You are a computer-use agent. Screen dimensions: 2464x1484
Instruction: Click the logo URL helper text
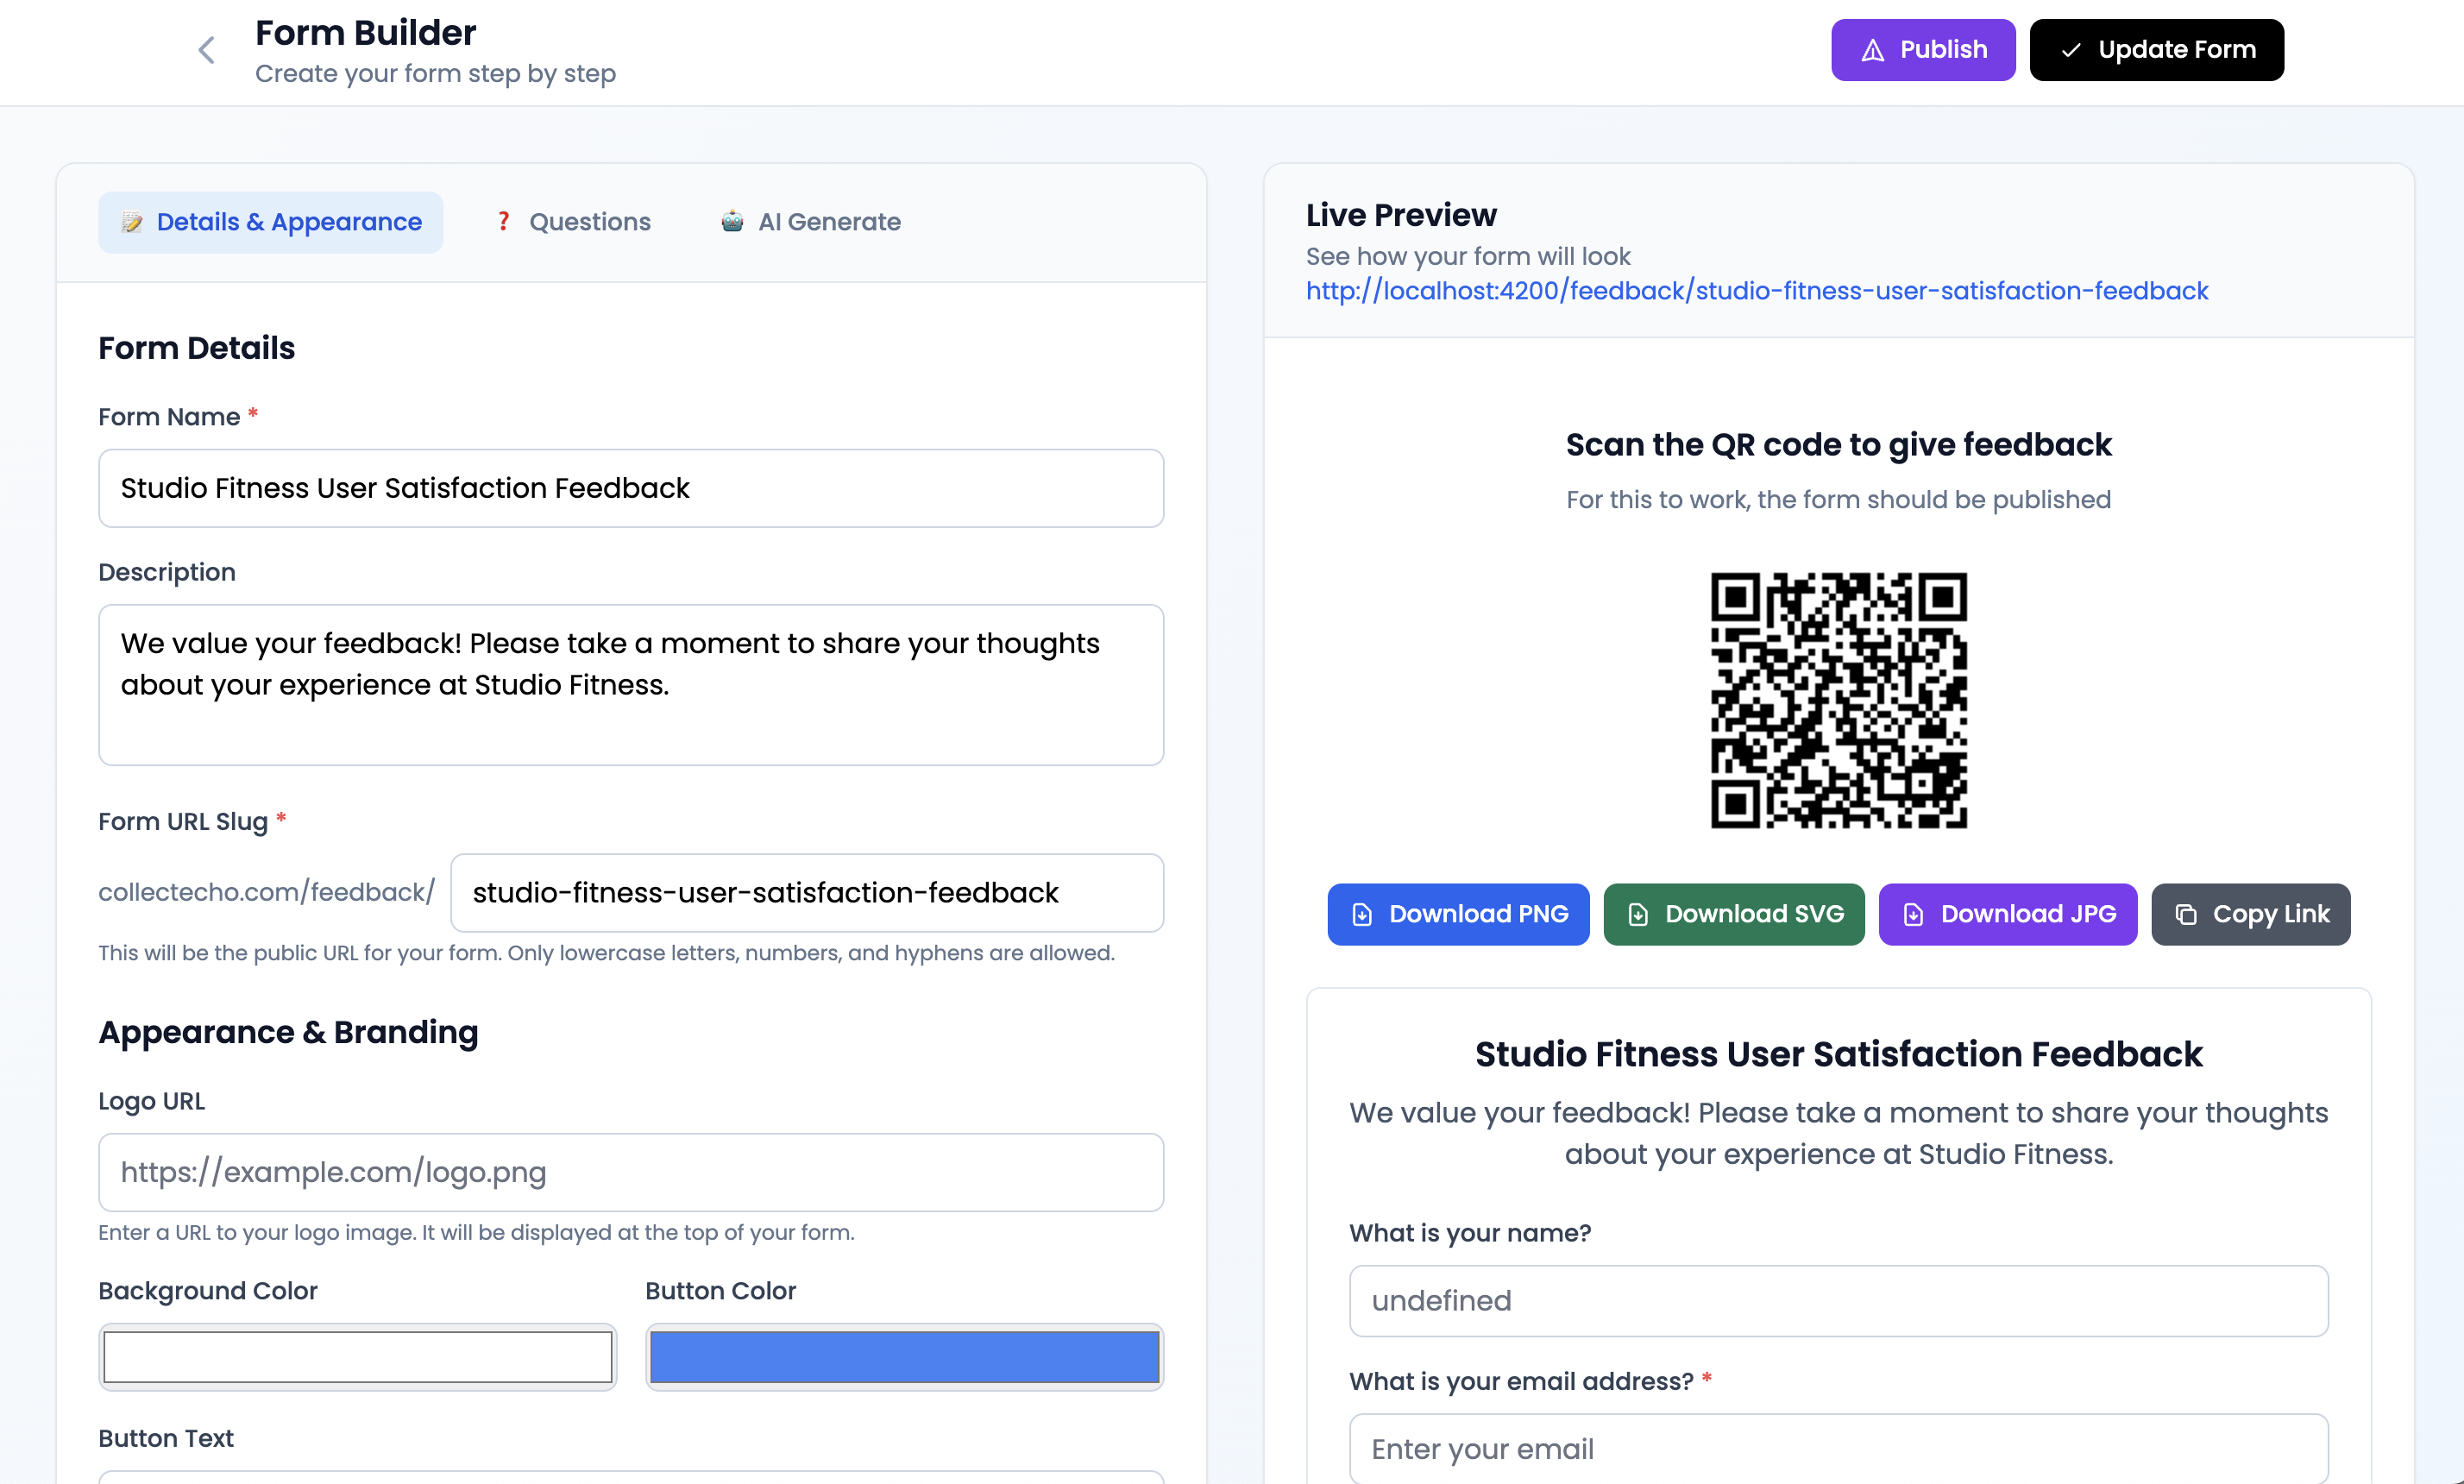click(x=476, y=1232)
